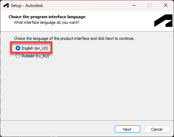Select the English (en_US) radio button
The width and height of the screenshot is (174, 137).
coord(18,48)
